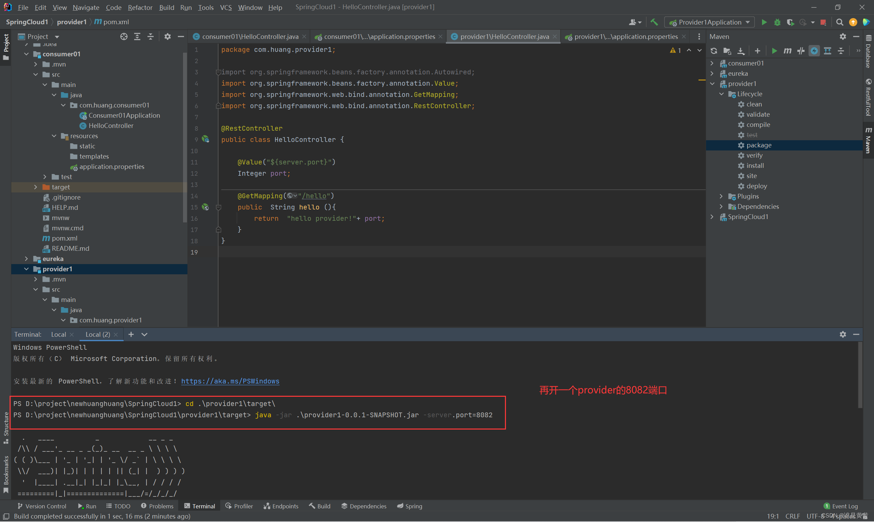This screenshot has width=874, height=522.
Task: Open the VCS menu
Action: pyautogui.click(x=226, y=7)
